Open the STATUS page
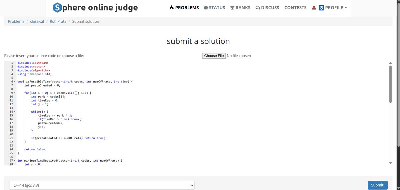 point(214,8)
